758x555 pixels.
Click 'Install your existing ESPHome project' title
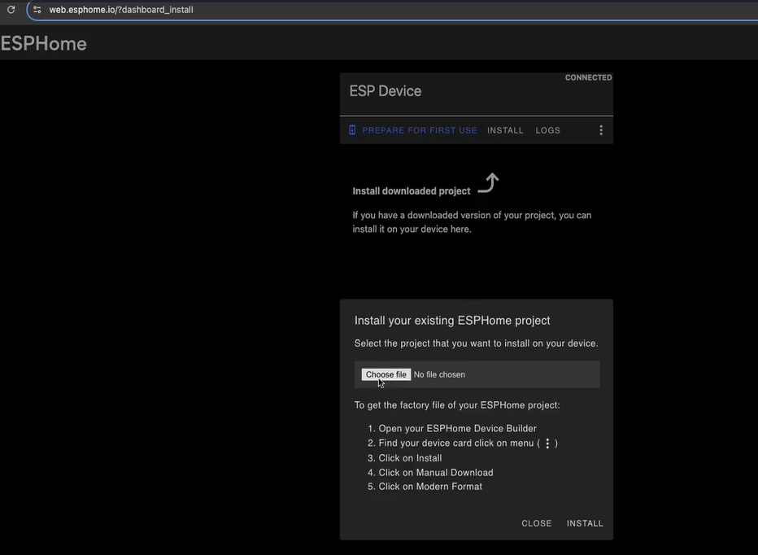(452, 321)
